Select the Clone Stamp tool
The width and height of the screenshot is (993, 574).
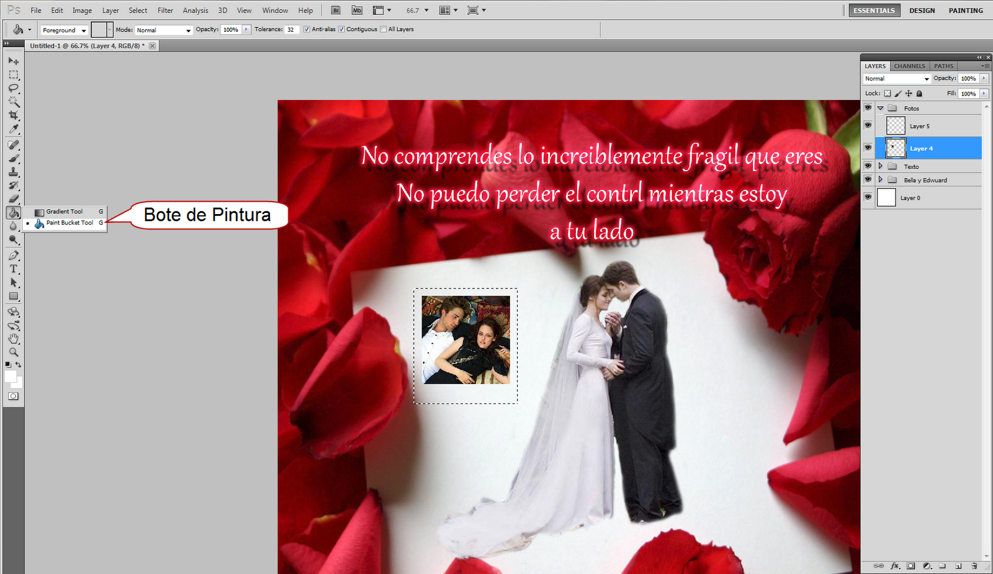(x=13, y=172)
